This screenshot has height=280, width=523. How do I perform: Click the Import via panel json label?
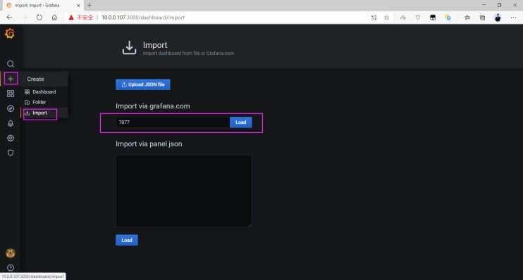149,144
